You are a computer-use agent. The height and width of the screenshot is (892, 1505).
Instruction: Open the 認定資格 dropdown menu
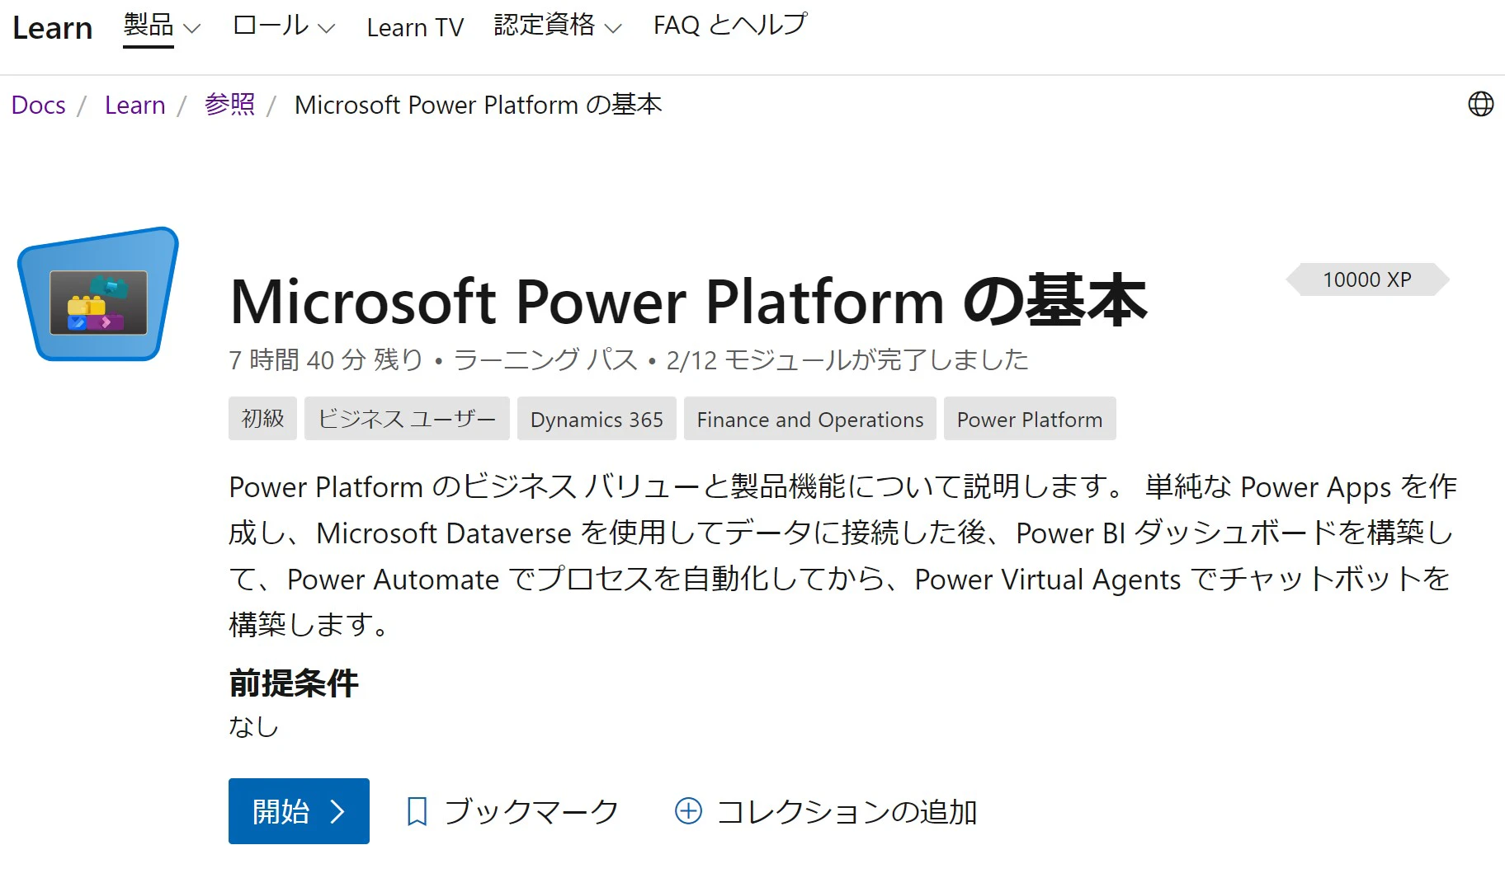click(557, 27)
